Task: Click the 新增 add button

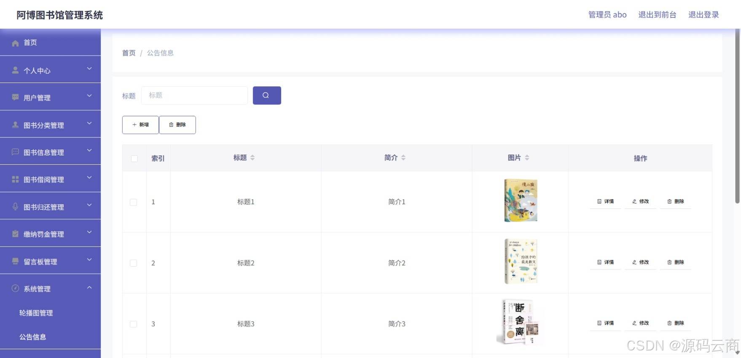Action: (140, 125)
